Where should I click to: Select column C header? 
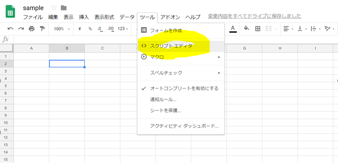coord(102,48)
